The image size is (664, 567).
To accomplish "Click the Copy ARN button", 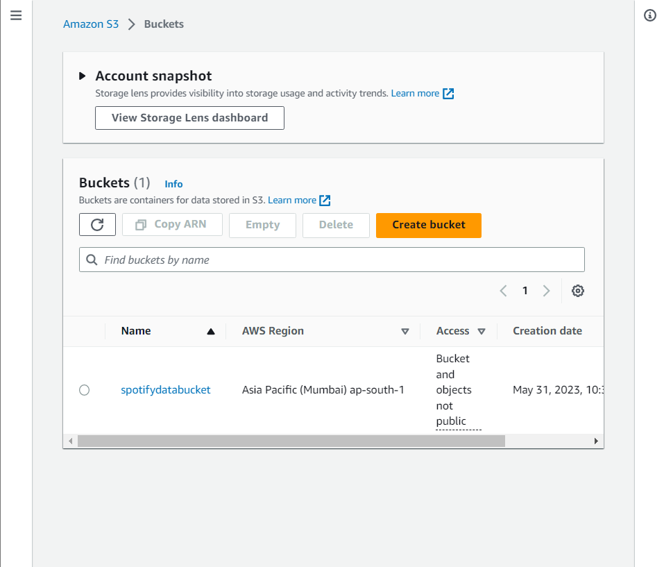I will 172,224.
